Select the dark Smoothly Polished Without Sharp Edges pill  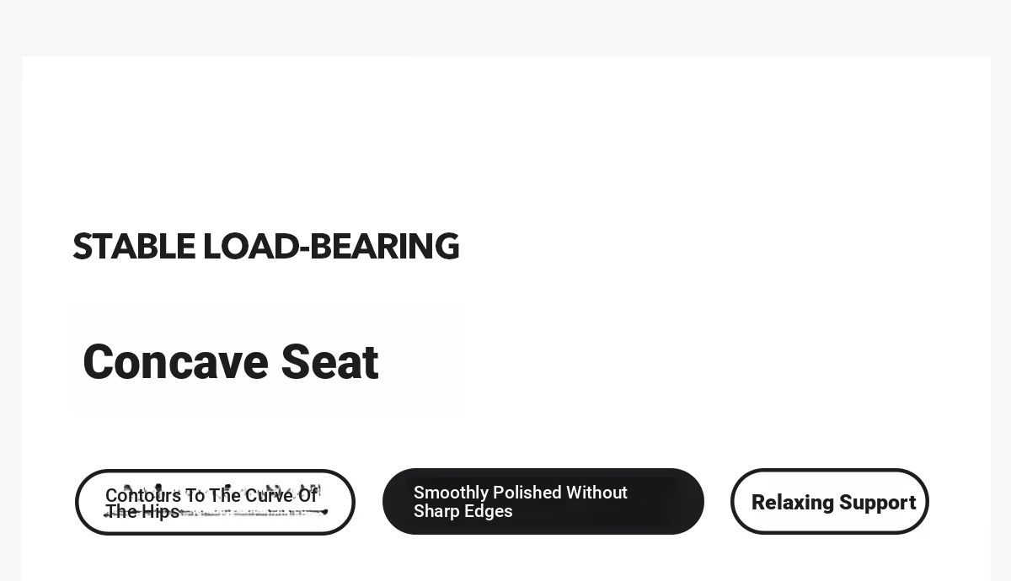tap(543, 502)
